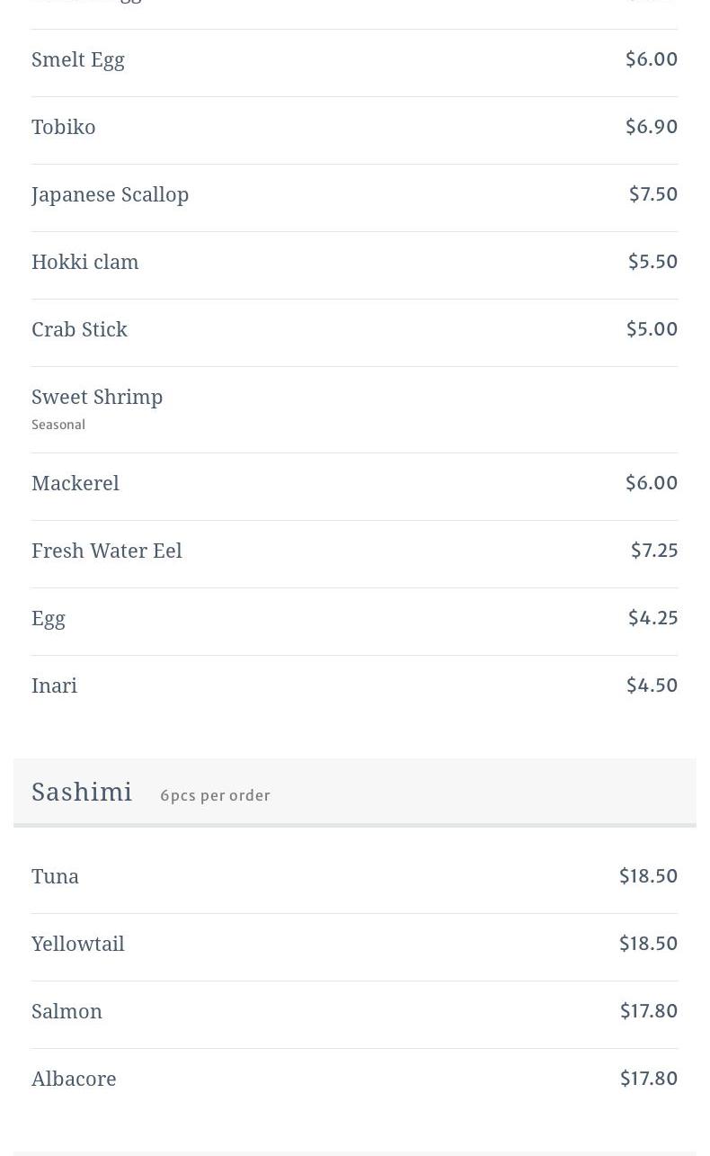Image resolution: width=710 pixels, height=1156 pixels.
Task: Click the $7.50 Japanese Scallop price
Action: tap(653, 194)
